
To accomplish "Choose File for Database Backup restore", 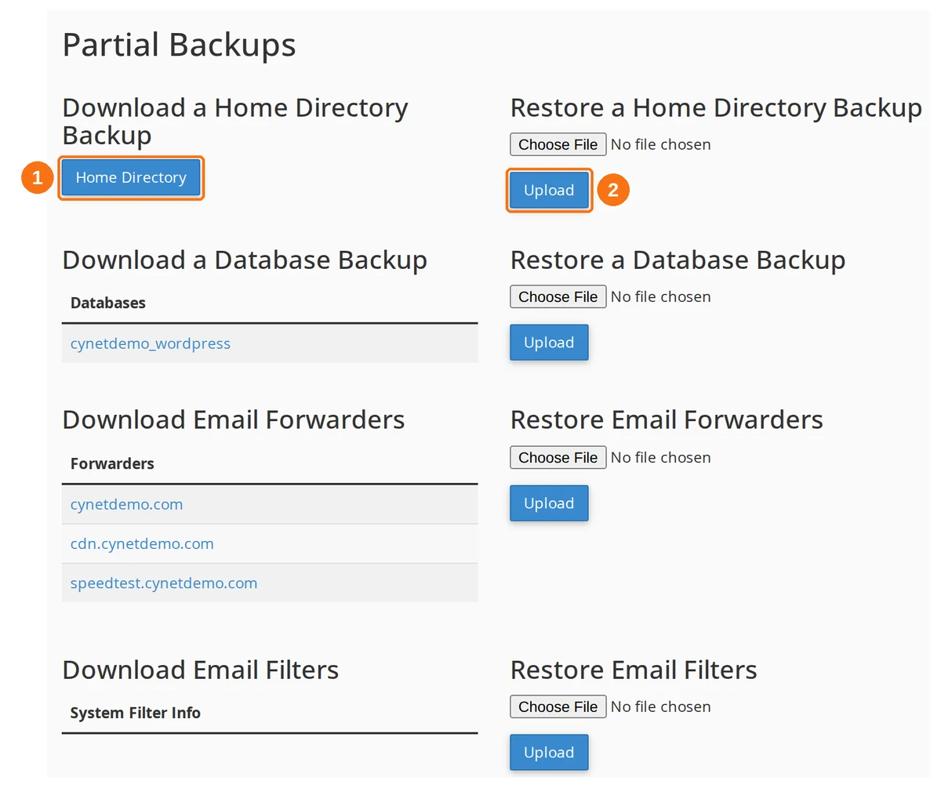I will point(558,296).
